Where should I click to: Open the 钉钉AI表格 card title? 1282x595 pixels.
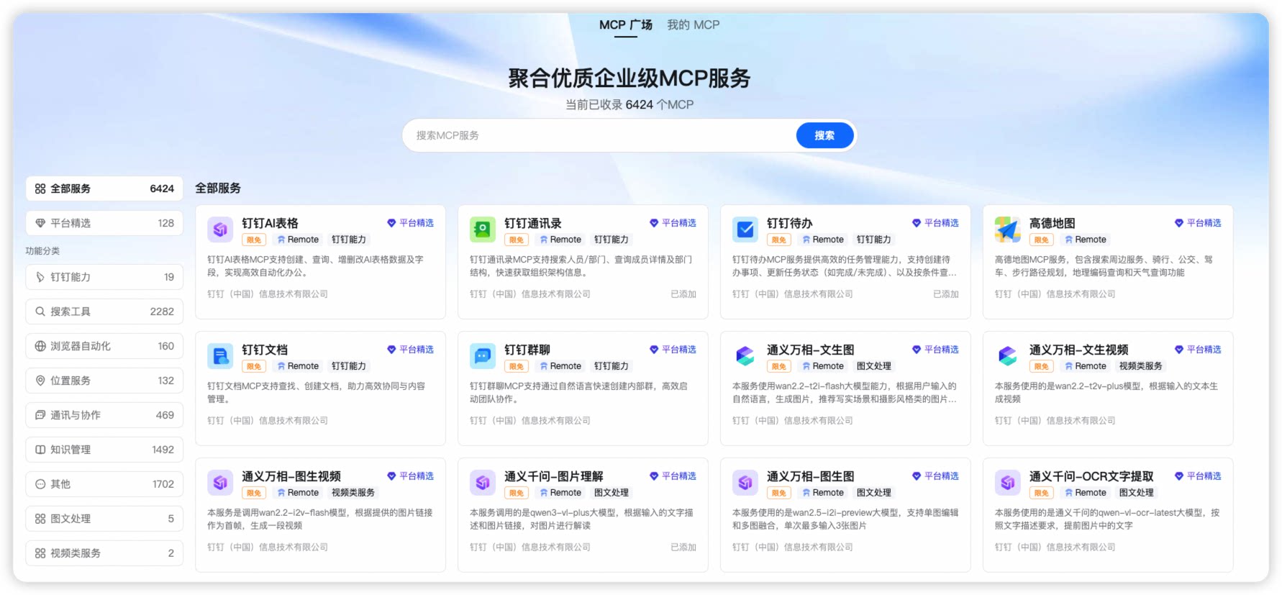[270, 223]
